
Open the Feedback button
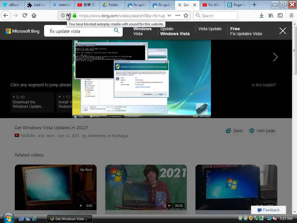(268, 210)
